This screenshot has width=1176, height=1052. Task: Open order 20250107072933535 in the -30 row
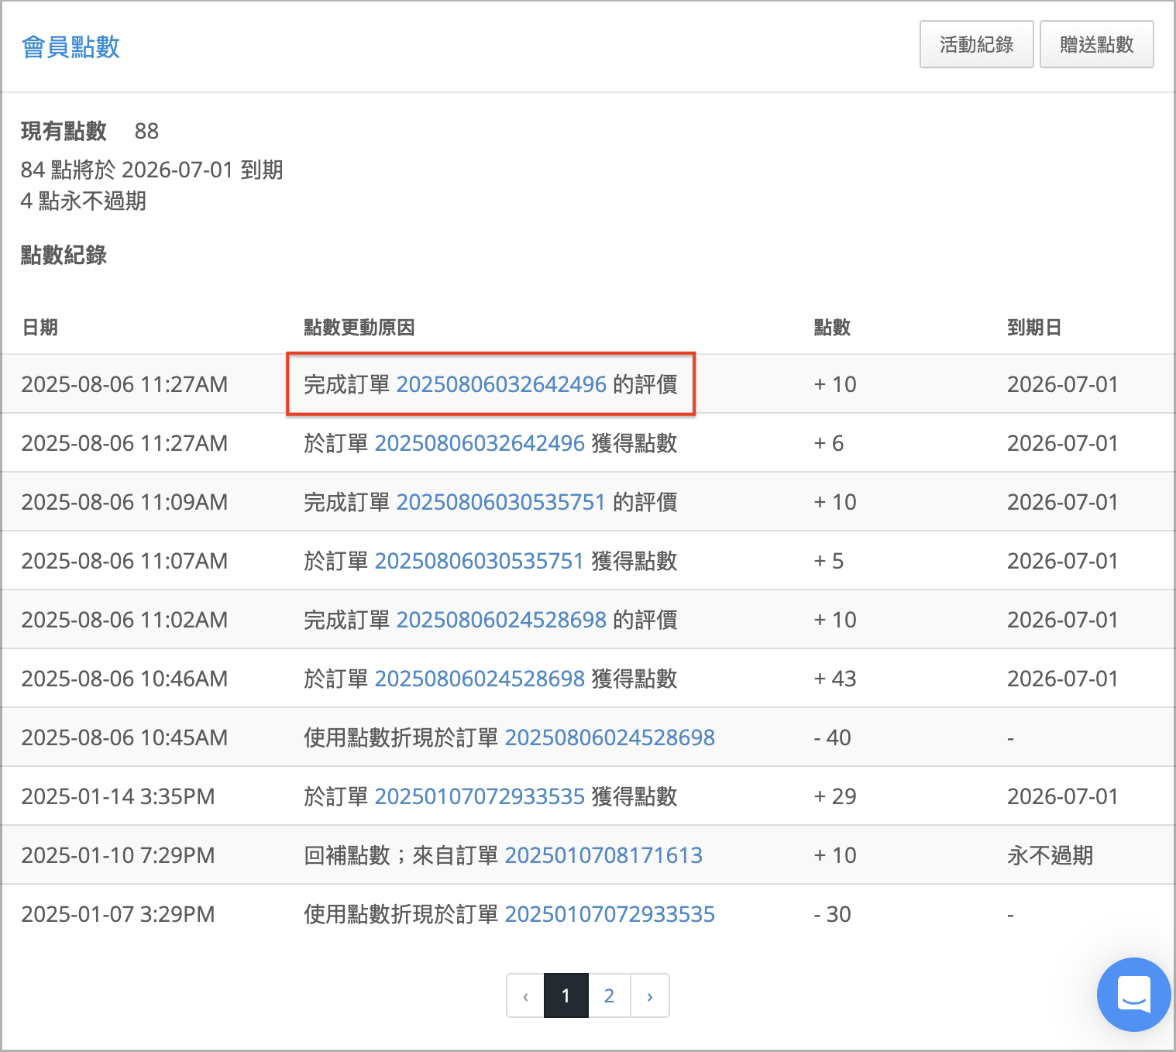click(x=610, y=914)
